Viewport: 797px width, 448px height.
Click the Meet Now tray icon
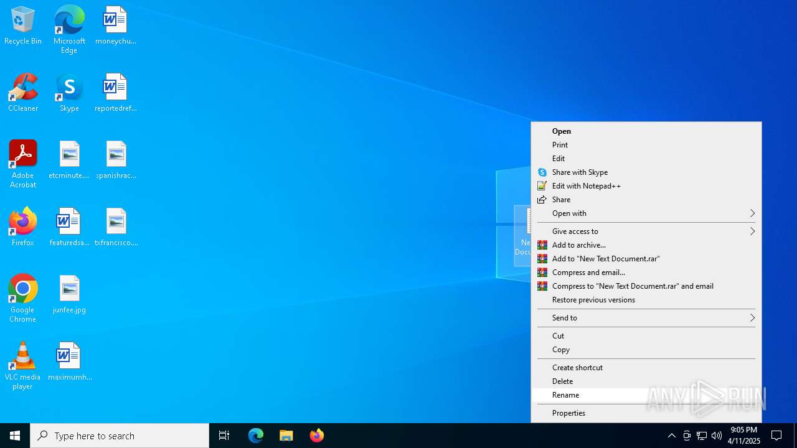687,436
